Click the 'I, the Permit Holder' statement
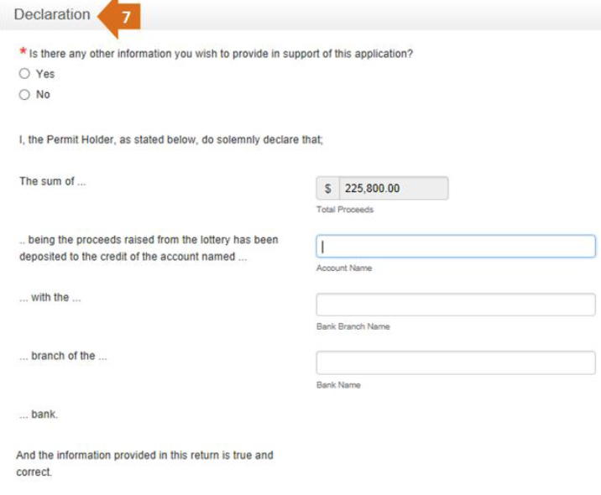Image resolution: width=601 pixels, height=495 pixels. point(171,139)
